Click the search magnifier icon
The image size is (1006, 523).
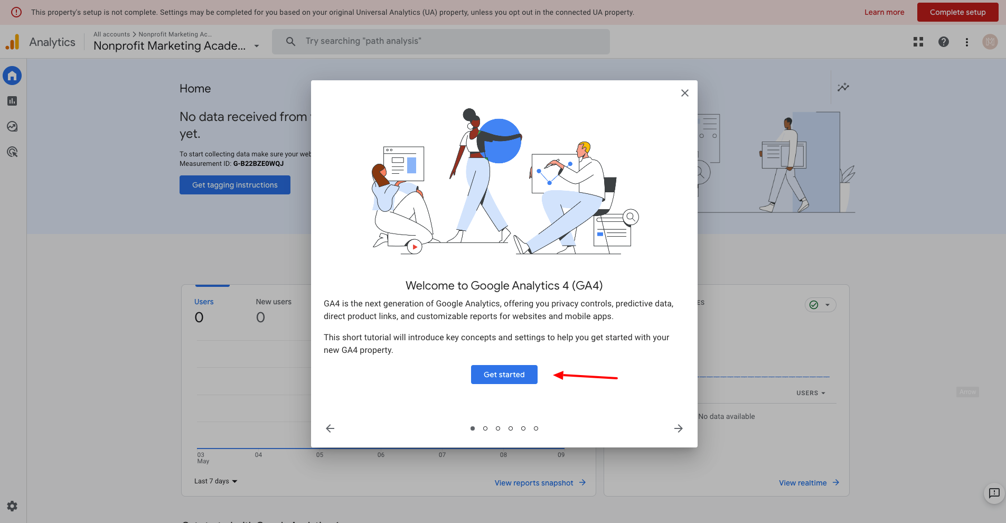(x=290, y=41)
